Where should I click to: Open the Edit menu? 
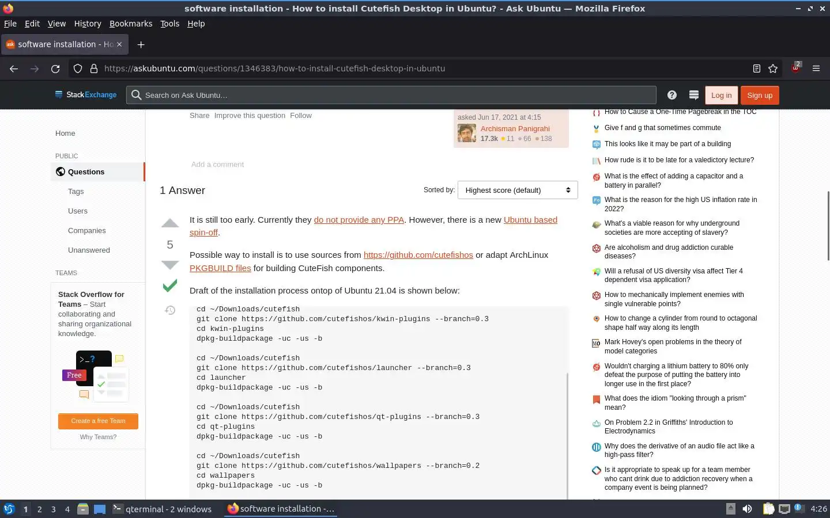[x=32, y=24]
